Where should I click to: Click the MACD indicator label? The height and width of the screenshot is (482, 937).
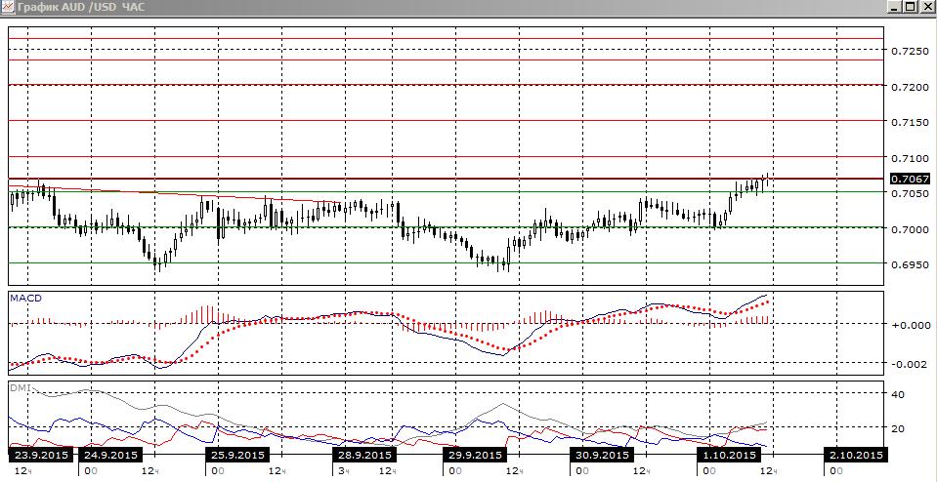coord(25,299)
